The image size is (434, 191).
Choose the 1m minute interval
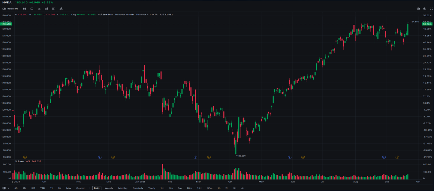tap(162, 188)
